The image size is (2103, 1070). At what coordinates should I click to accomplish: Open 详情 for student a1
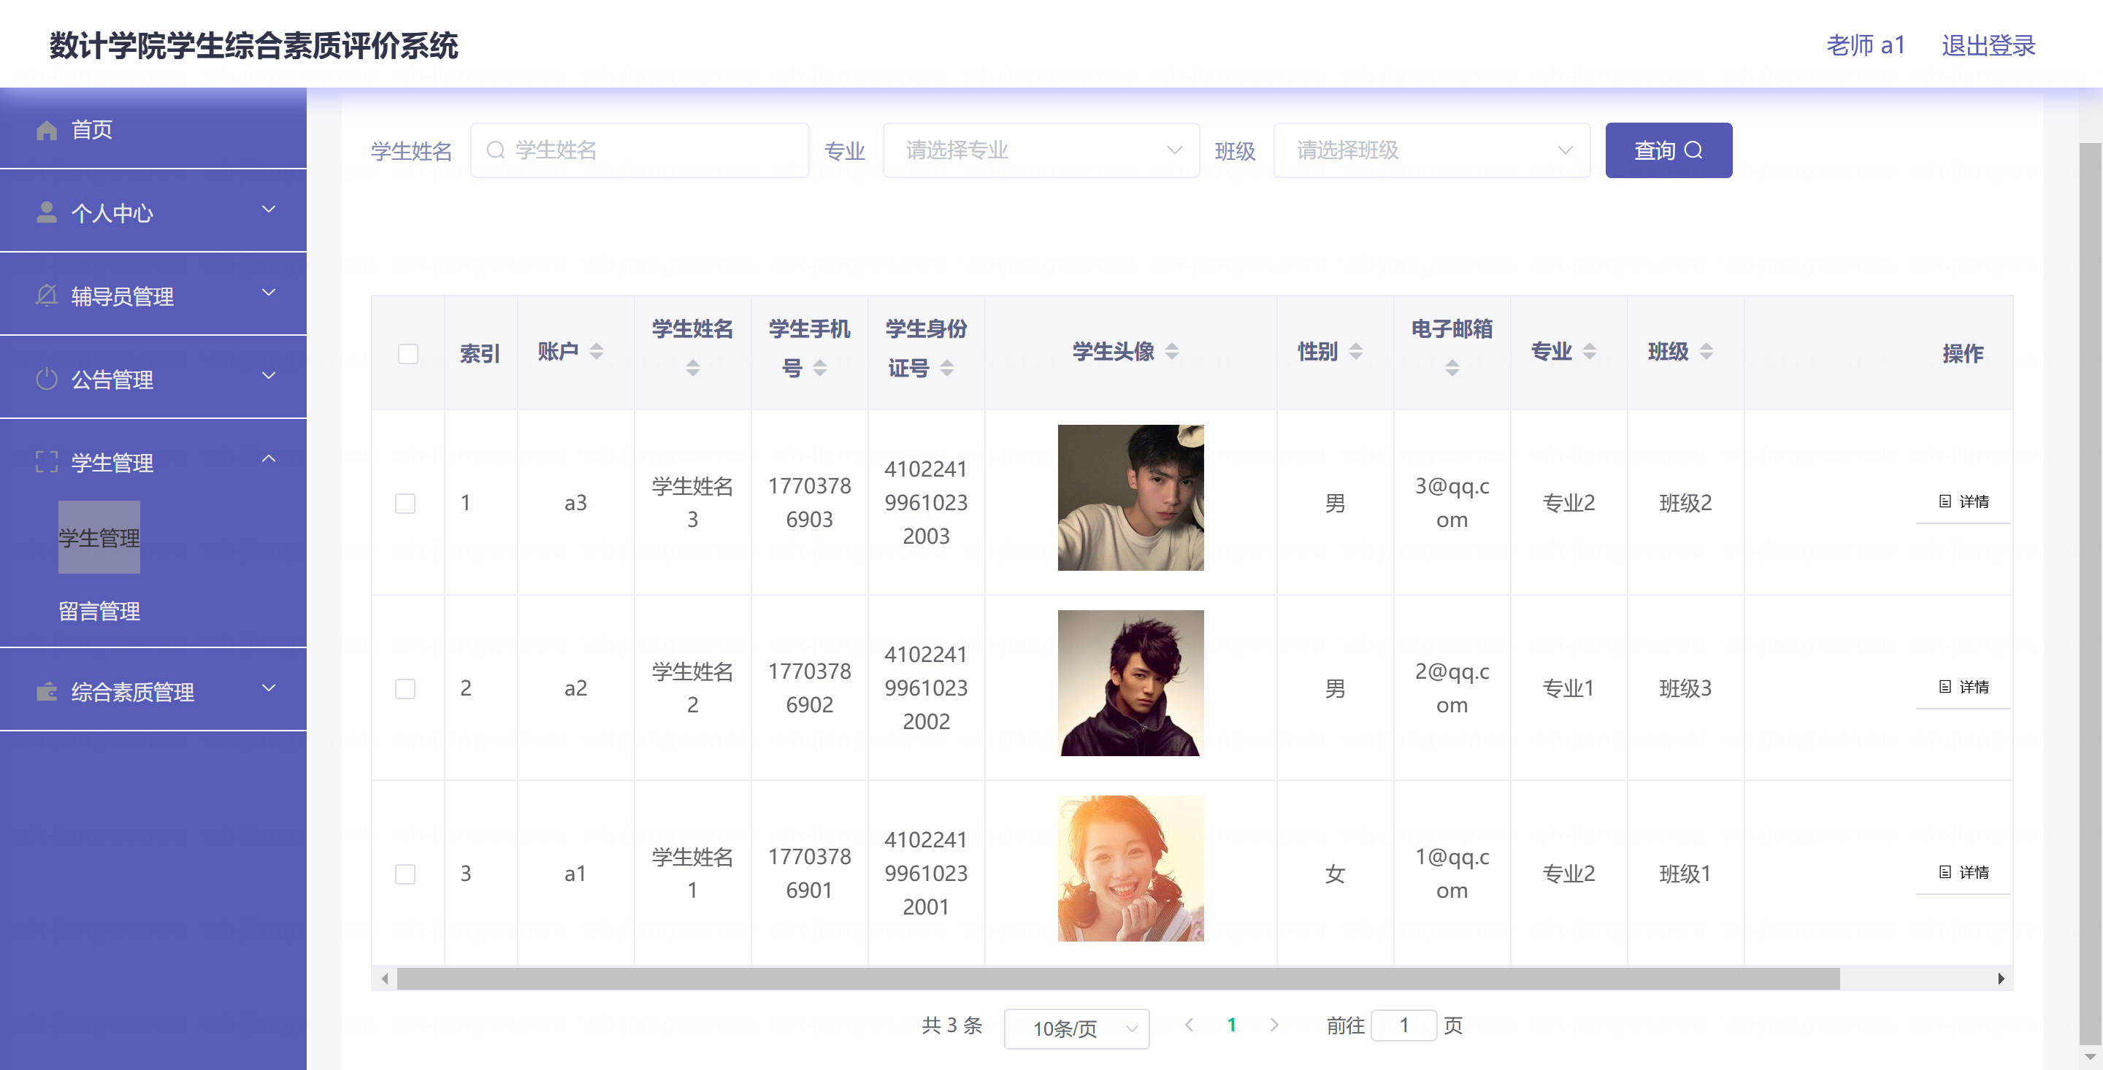coord(1964,871)
